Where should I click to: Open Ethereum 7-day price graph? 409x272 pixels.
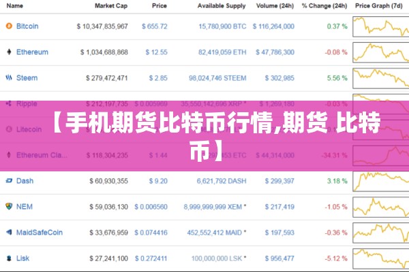click(381, 52)
